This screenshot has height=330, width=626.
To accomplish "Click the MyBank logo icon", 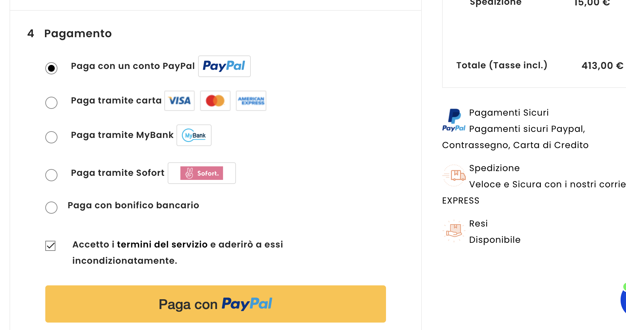I will click(194, 135).
